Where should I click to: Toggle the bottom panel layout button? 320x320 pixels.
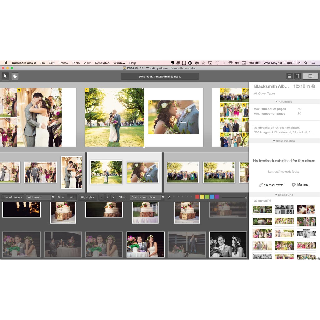[x=290, y=76]
